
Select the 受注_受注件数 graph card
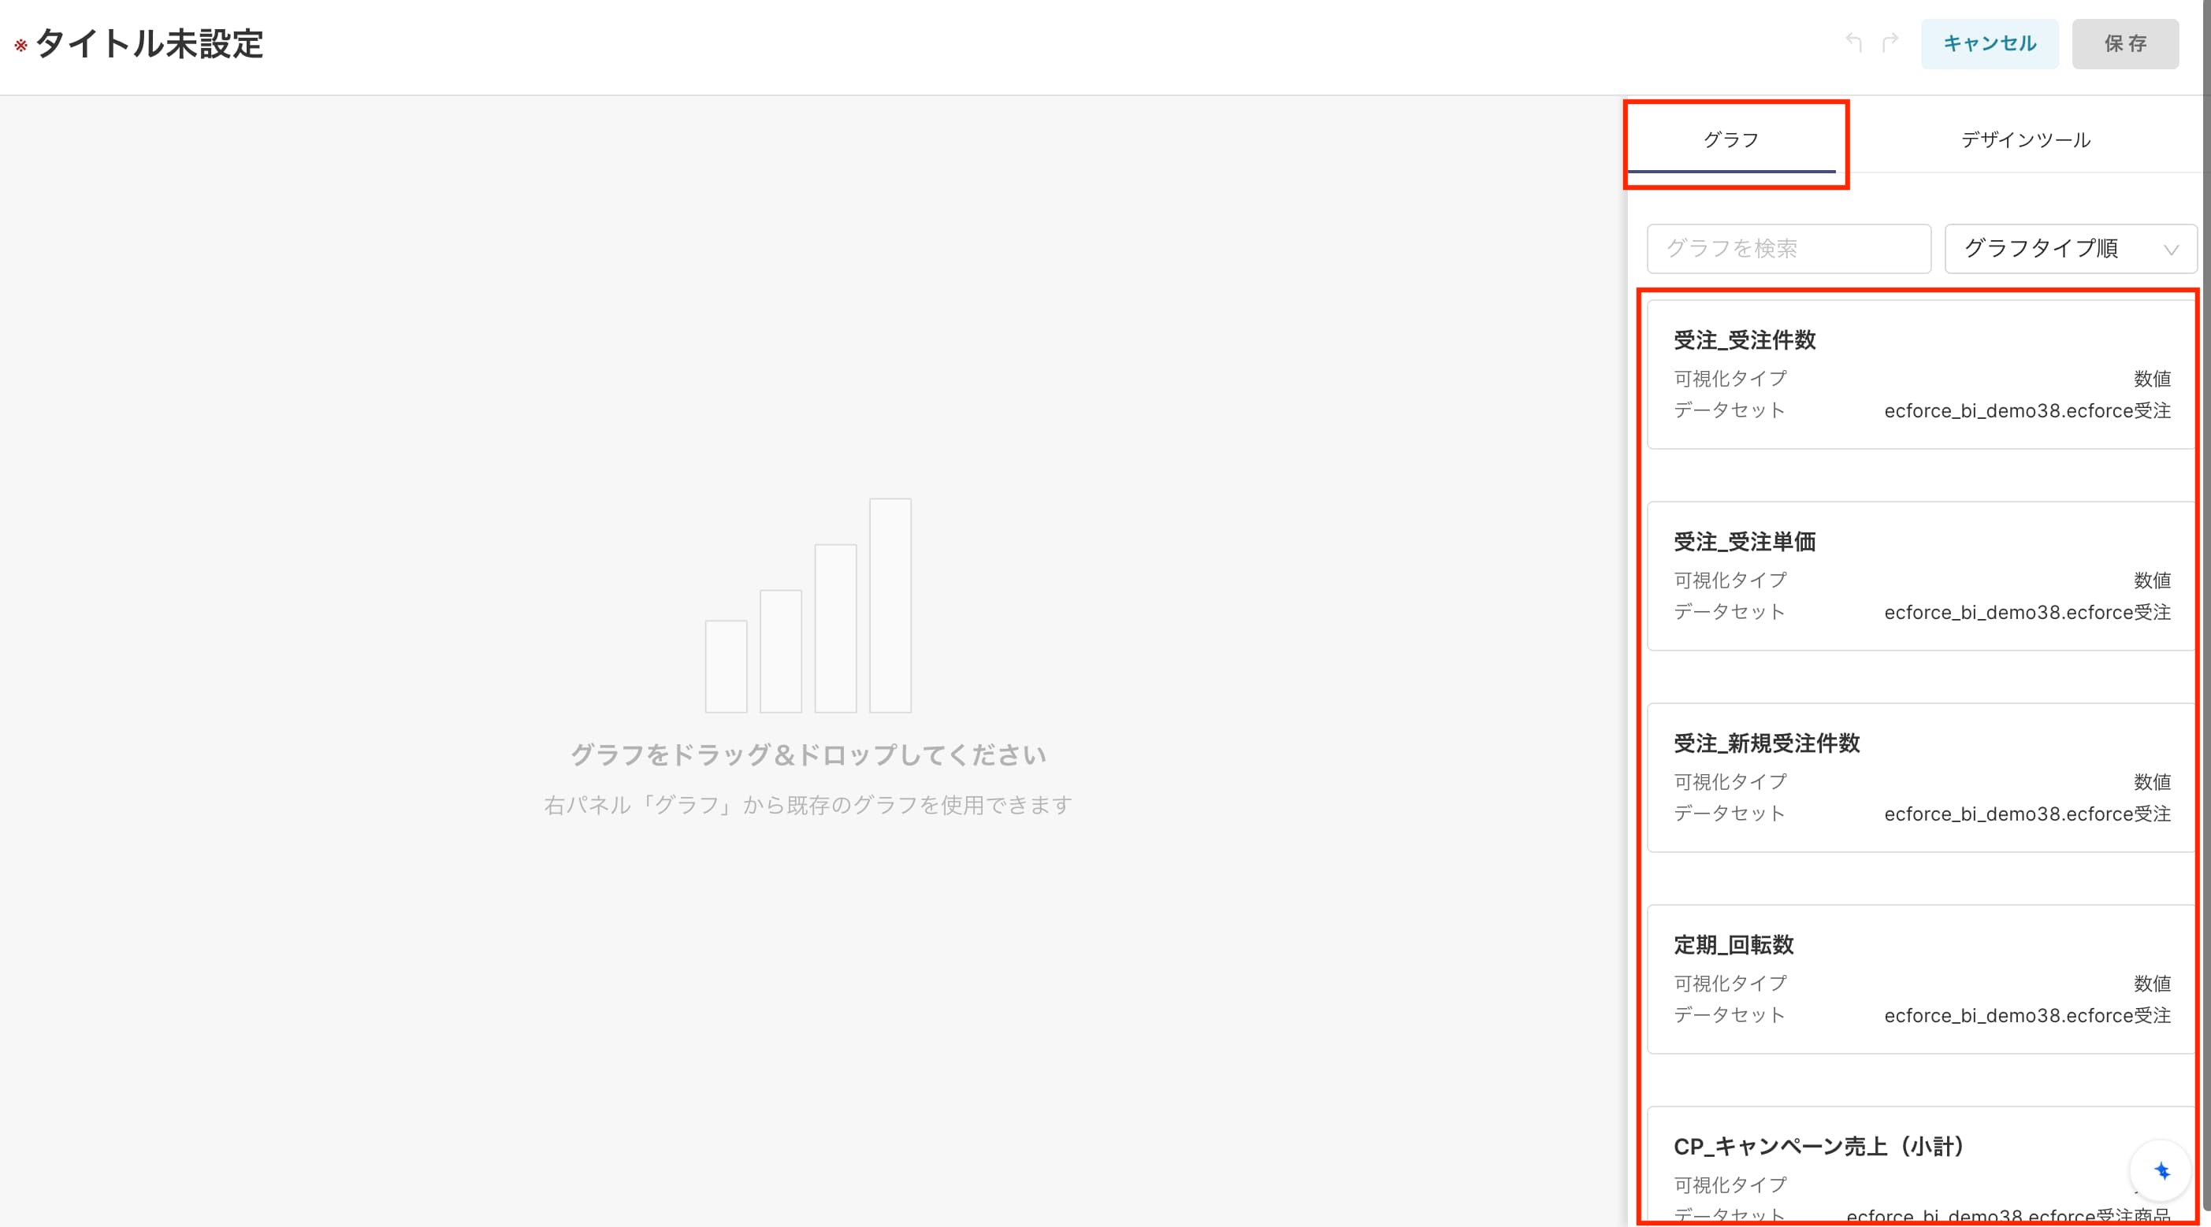click(x=1921, y=374)
